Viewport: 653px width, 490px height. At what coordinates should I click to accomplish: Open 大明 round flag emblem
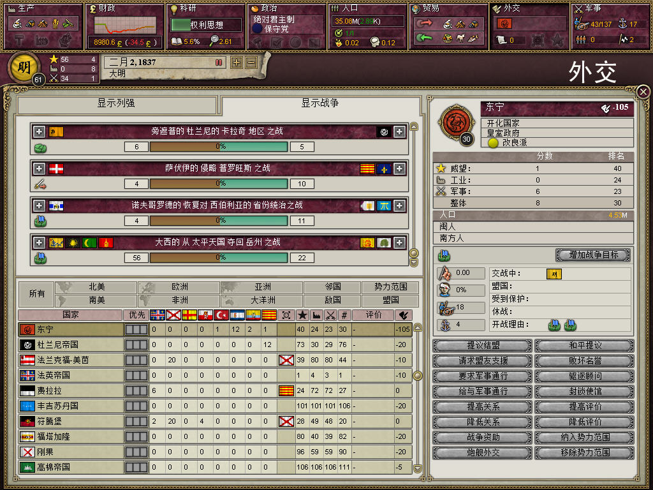(x=24, y=68)
